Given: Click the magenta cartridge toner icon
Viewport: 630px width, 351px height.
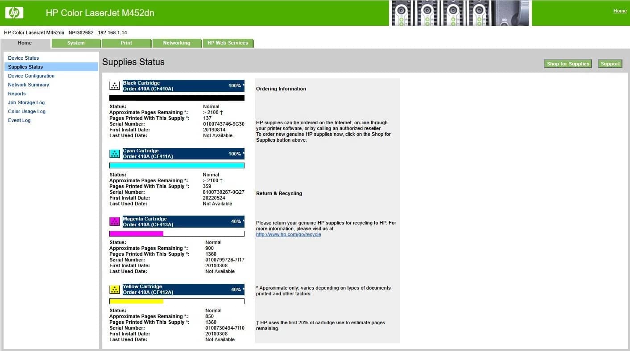Looking at the screenshot, I should [x=115, y=221].
